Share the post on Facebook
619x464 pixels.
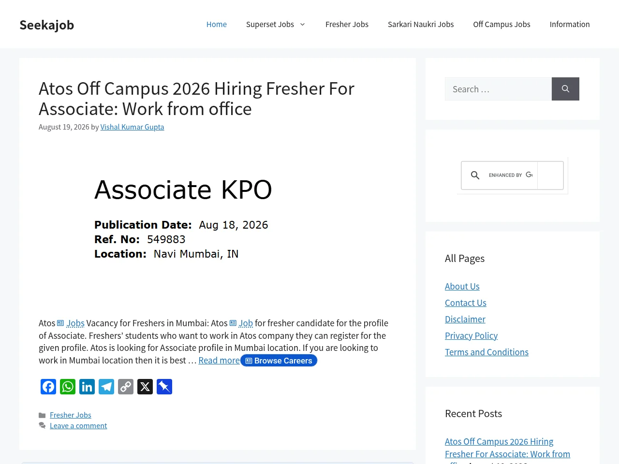(x=48, y=387)
